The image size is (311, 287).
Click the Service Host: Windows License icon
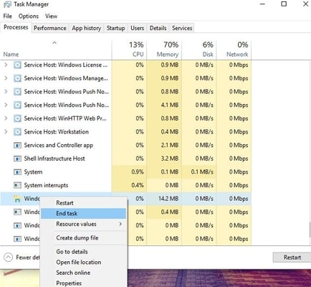(x=17, y=65)
